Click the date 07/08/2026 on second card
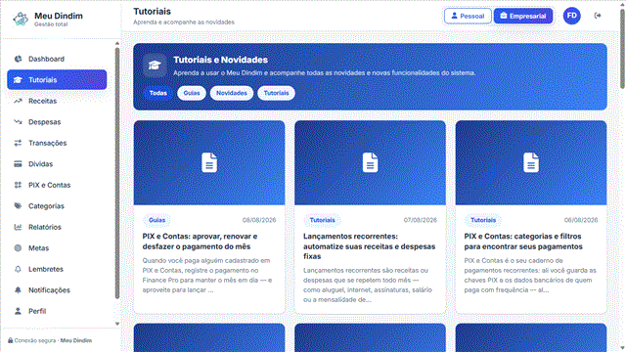 pyautogui.click(x=420, y=220)
